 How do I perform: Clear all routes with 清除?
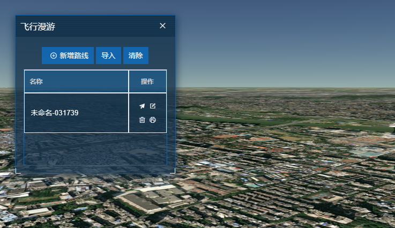136,56
